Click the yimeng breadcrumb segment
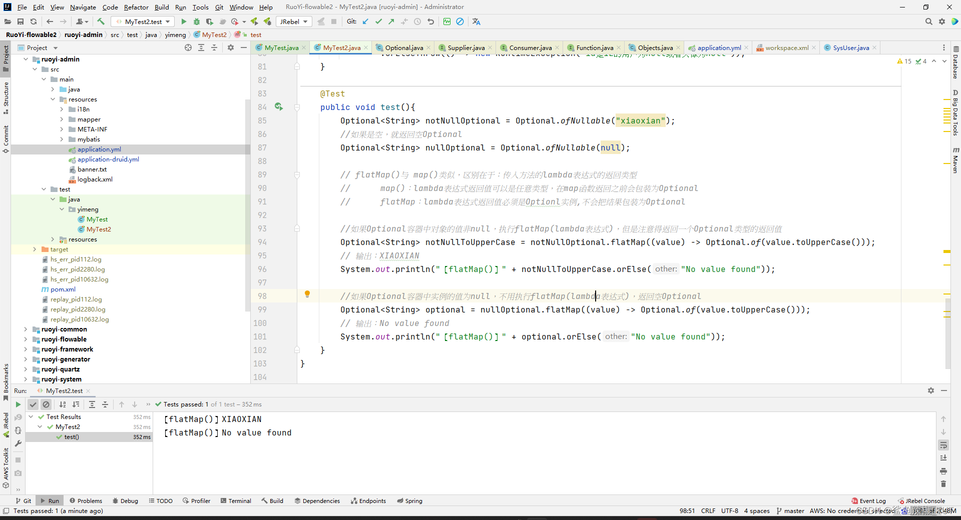961x520 pixels. 175,34
